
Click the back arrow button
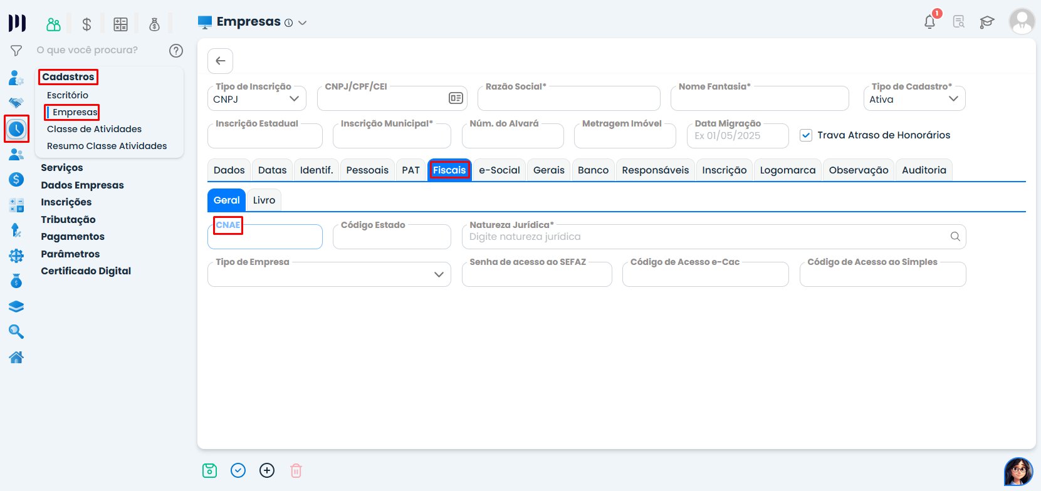point(221,61)
